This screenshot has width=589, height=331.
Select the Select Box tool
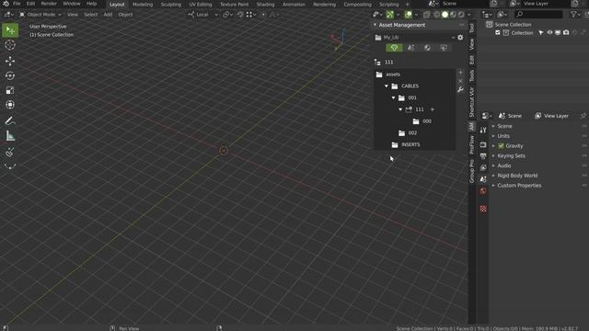click(x=10, y=30)
